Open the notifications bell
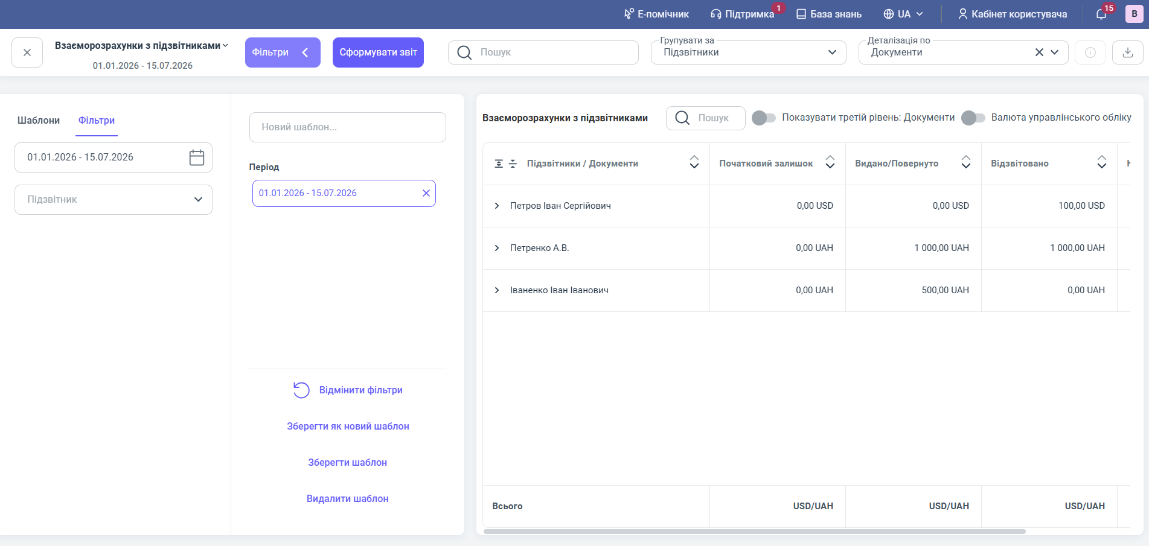1149x546 pixels. pyautogui.click(x=1101, y=14)
